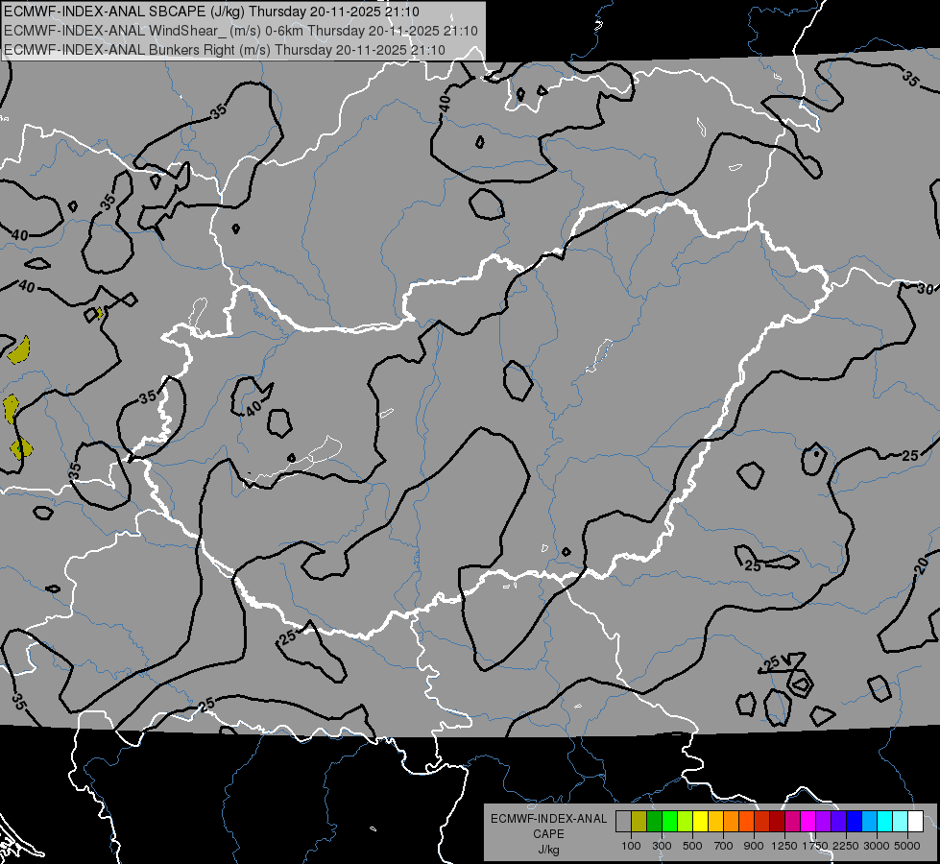Click the 300 label under the legend
Screen dimensions: 940x864
pos(662,846)
